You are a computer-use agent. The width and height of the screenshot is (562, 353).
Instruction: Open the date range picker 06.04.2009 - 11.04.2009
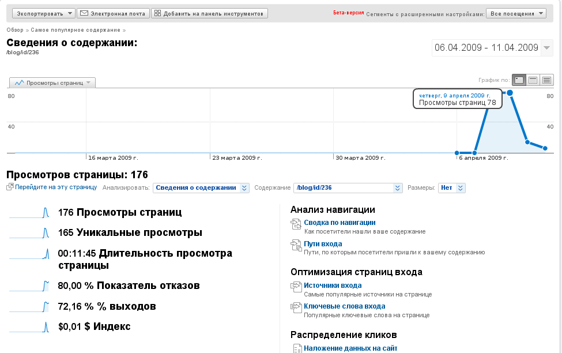(x=493, y=48)
